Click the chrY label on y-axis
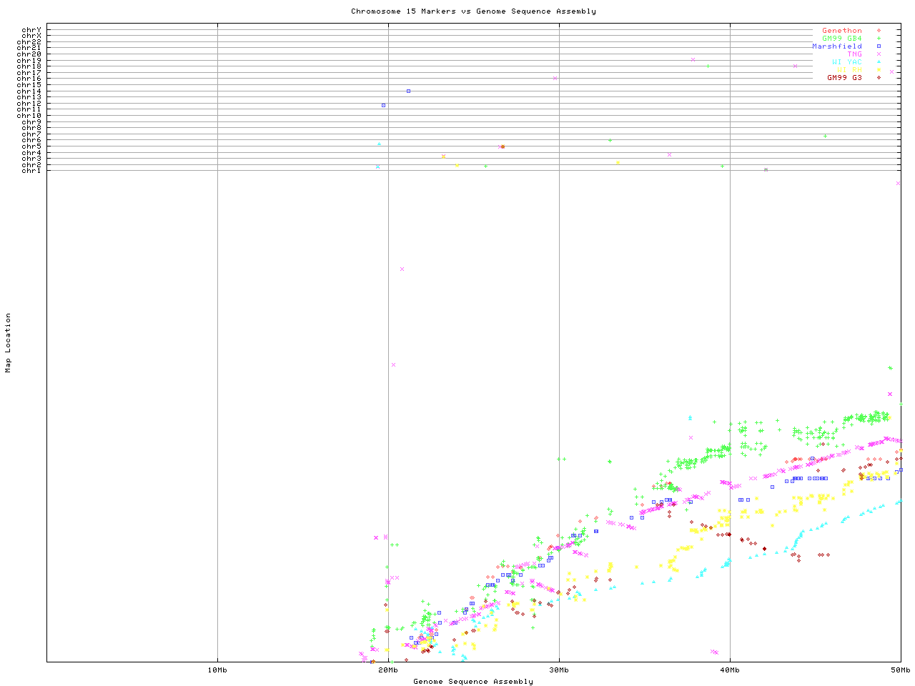Viewport: 915px width, 686px height. coord(31,30)
